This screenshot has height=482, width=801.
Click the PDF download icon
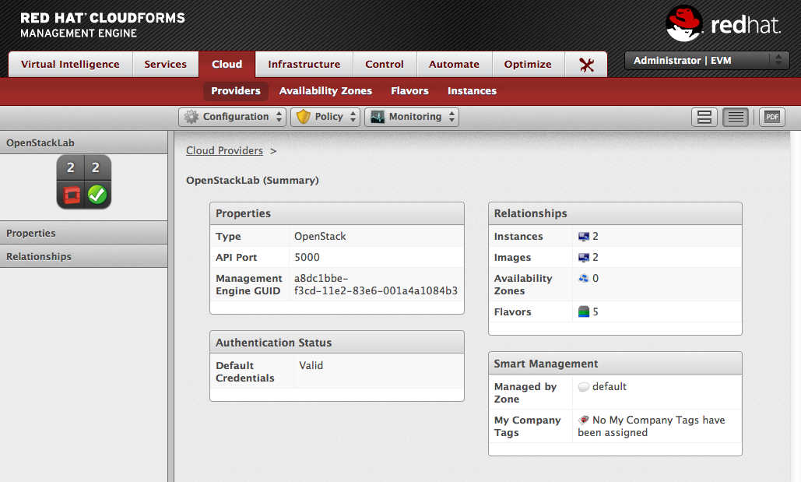tap(771, 117)
